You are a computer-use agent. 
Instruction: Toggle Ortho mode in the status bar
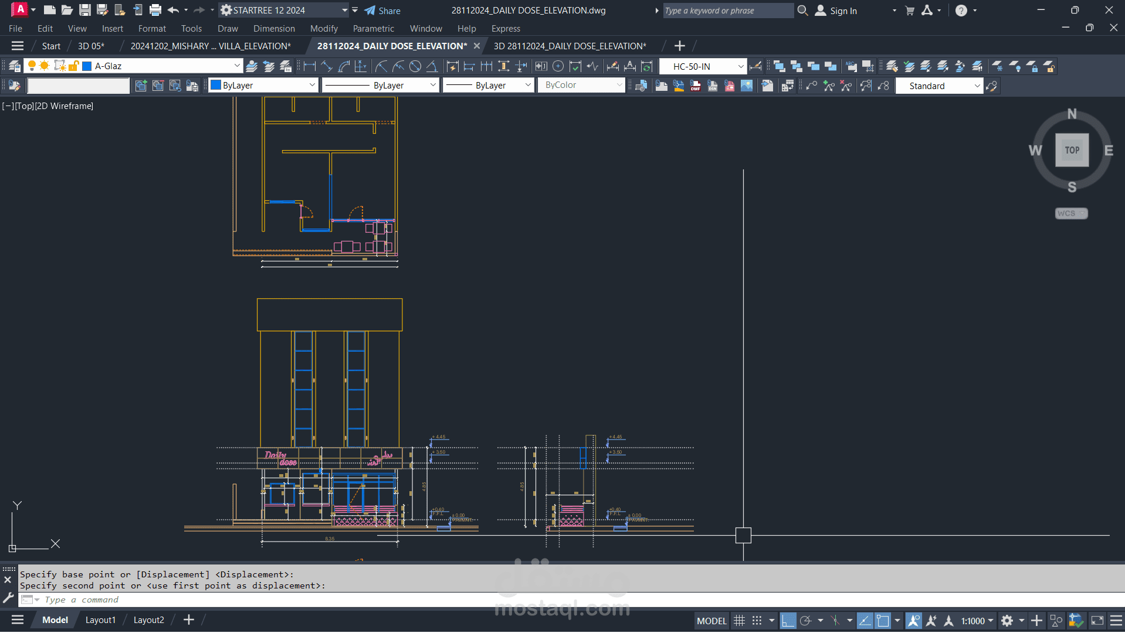(x=788, y=620)
